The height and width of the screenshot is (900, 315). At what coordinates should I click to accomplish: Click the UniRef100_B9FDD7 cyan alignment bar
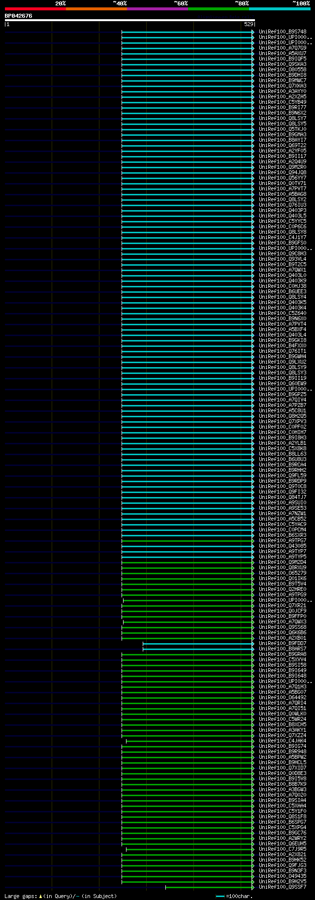[x=198, y=644]
